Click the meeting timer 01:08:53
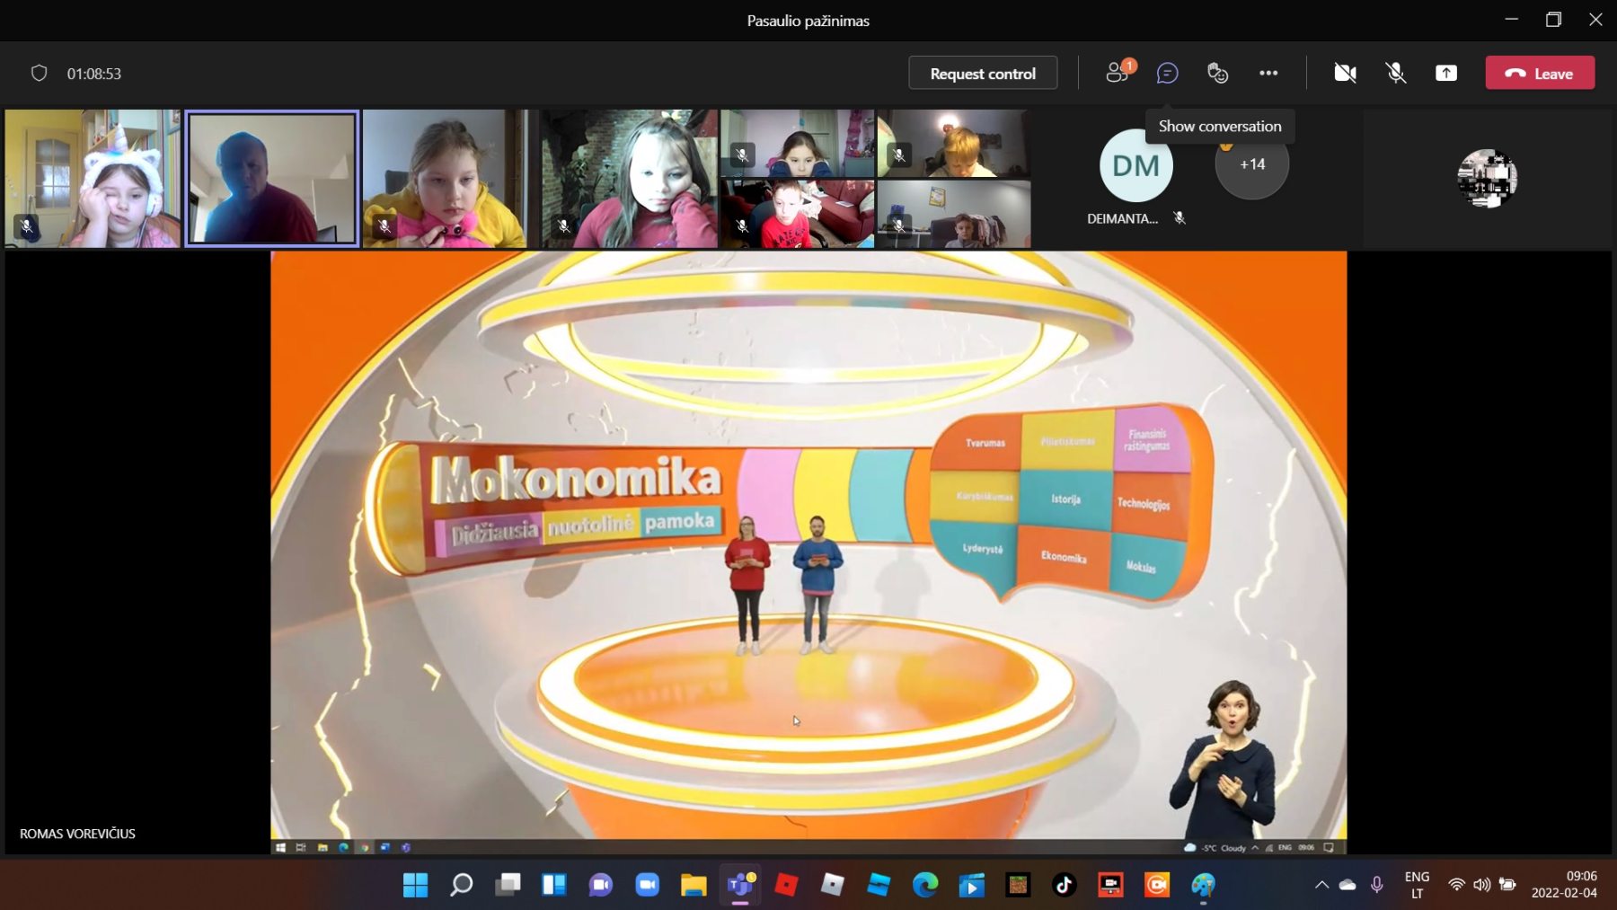The height and width of the screenshot is (910, 1617). tap(94, 74)
